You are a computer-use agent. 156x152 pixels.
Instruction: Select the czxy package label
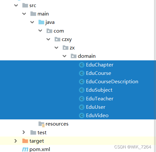(67, 39)
